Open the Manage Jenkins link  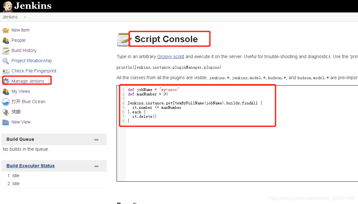[x=28, y=81]
